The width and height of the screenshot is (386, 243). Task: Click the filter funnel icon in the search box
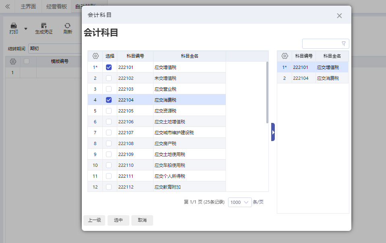point(343,43)
